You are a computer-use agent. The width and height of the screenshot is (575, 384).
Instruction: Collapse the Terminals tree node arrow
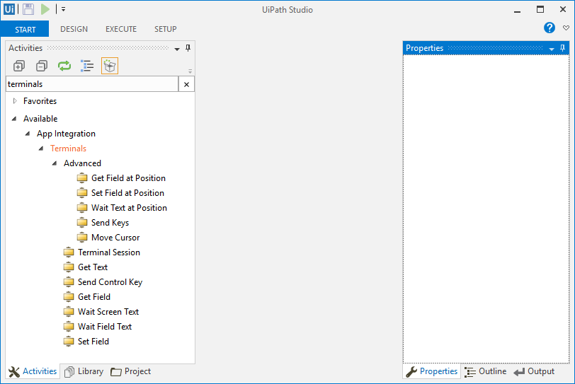41,149
